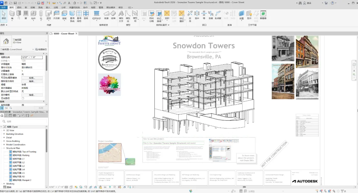Click the Help question mark icon

(332, 3)
